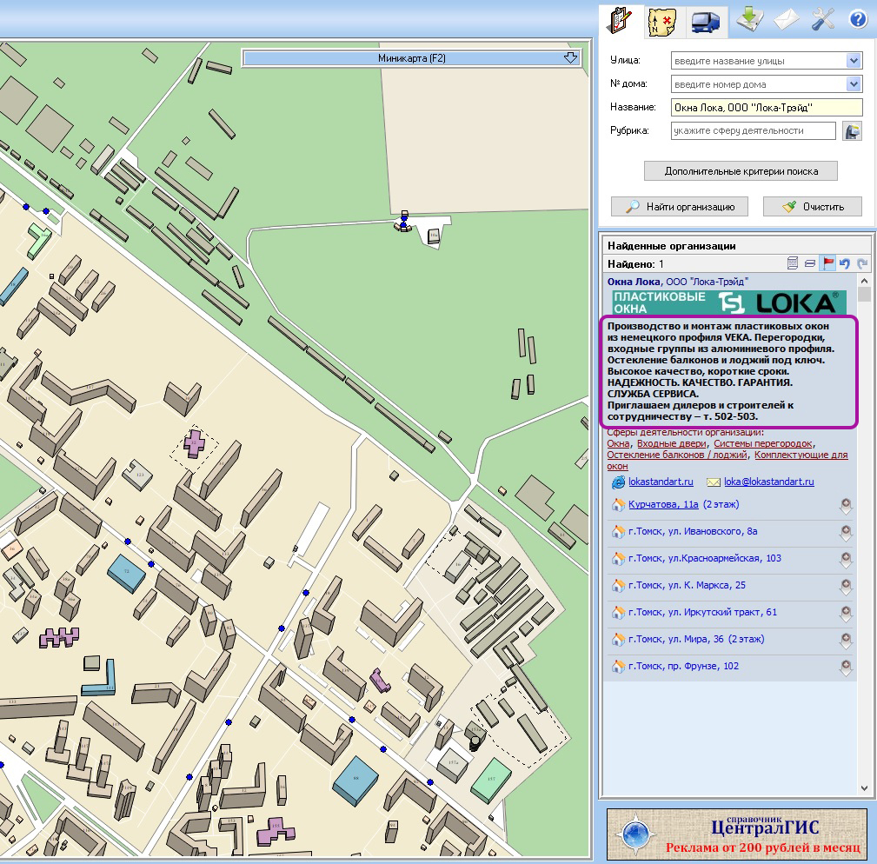Click the yellow envelope email icon

(713, 482)
